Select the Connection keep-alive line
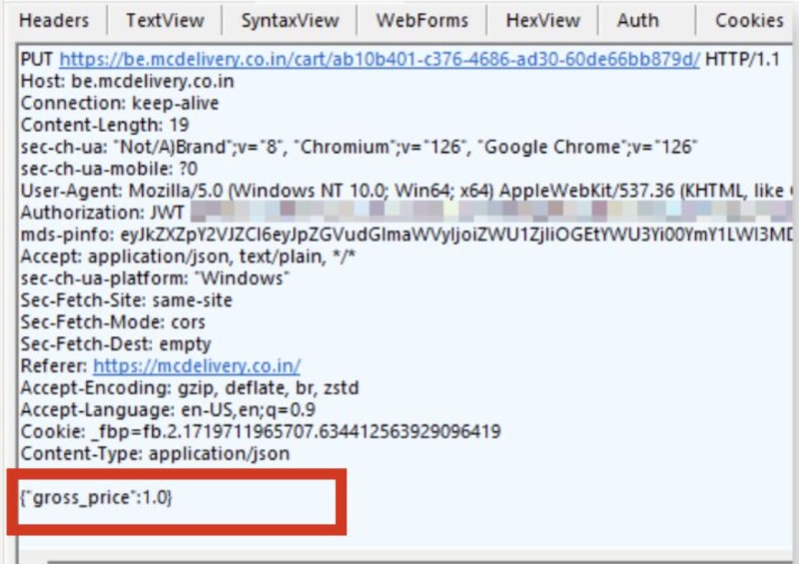799x564 pixels. [x=119, y=104]
